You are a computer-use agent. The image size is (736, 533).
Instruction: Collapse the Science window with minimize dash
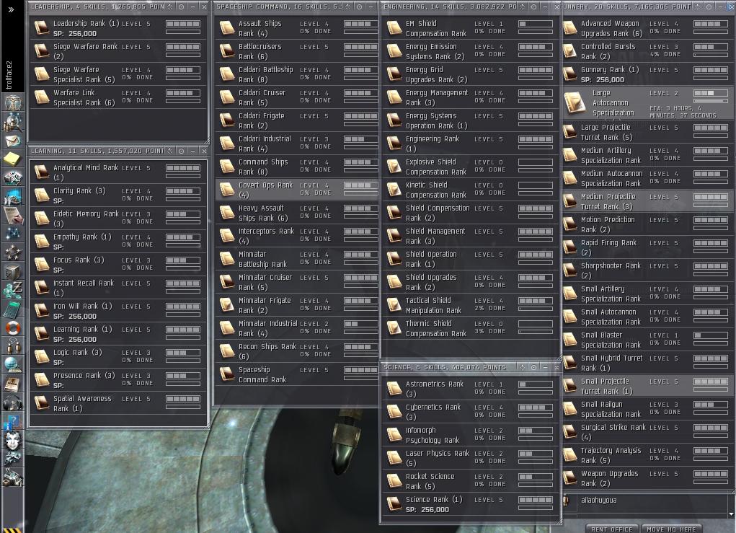coord(546,367)
